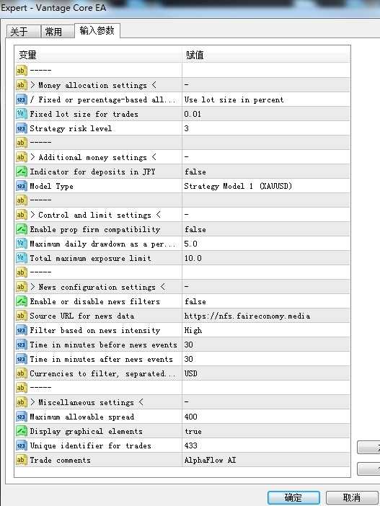Image resolution: width=380 pixels, height=506 pixels.
Task: Click integer icon beside Strategy risk level
Action: (x=22, y=128)
